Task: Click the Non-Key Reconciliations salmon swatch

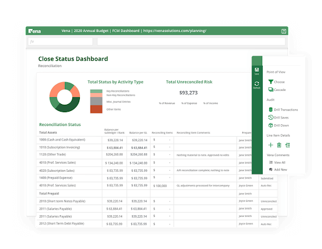Action: [x=96, y=95]
